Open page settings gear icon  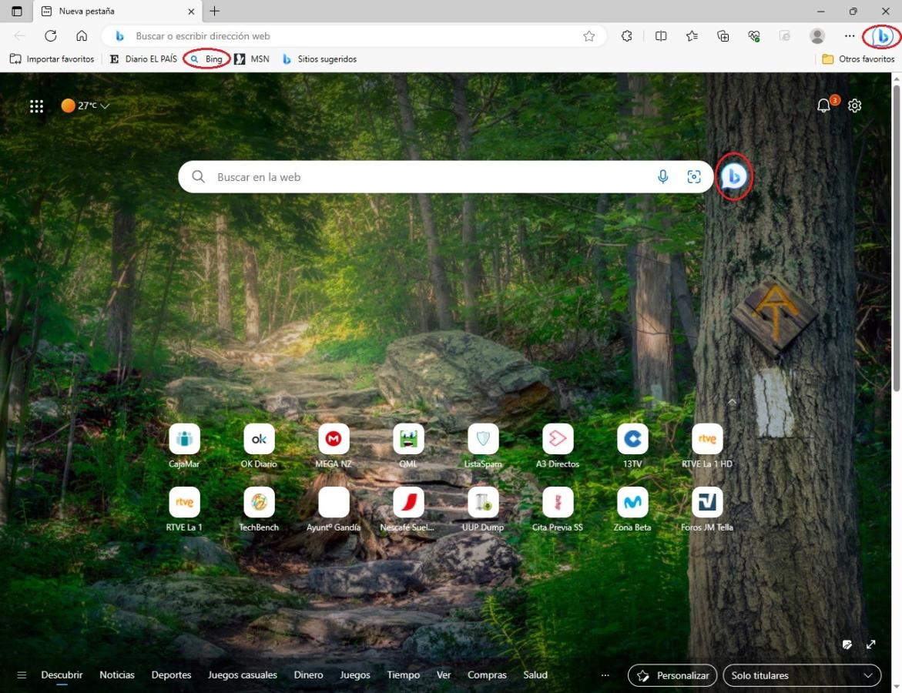coord(854,106)
